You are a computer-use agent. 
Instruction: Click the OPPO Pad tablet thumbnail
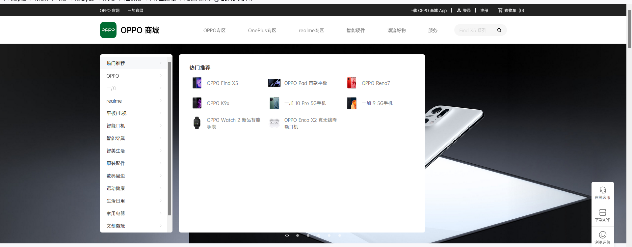pyautogui.click(x=274, y=83)
